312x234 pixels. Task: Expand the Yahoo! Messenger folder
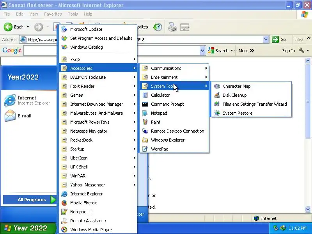tap(98, 185)
